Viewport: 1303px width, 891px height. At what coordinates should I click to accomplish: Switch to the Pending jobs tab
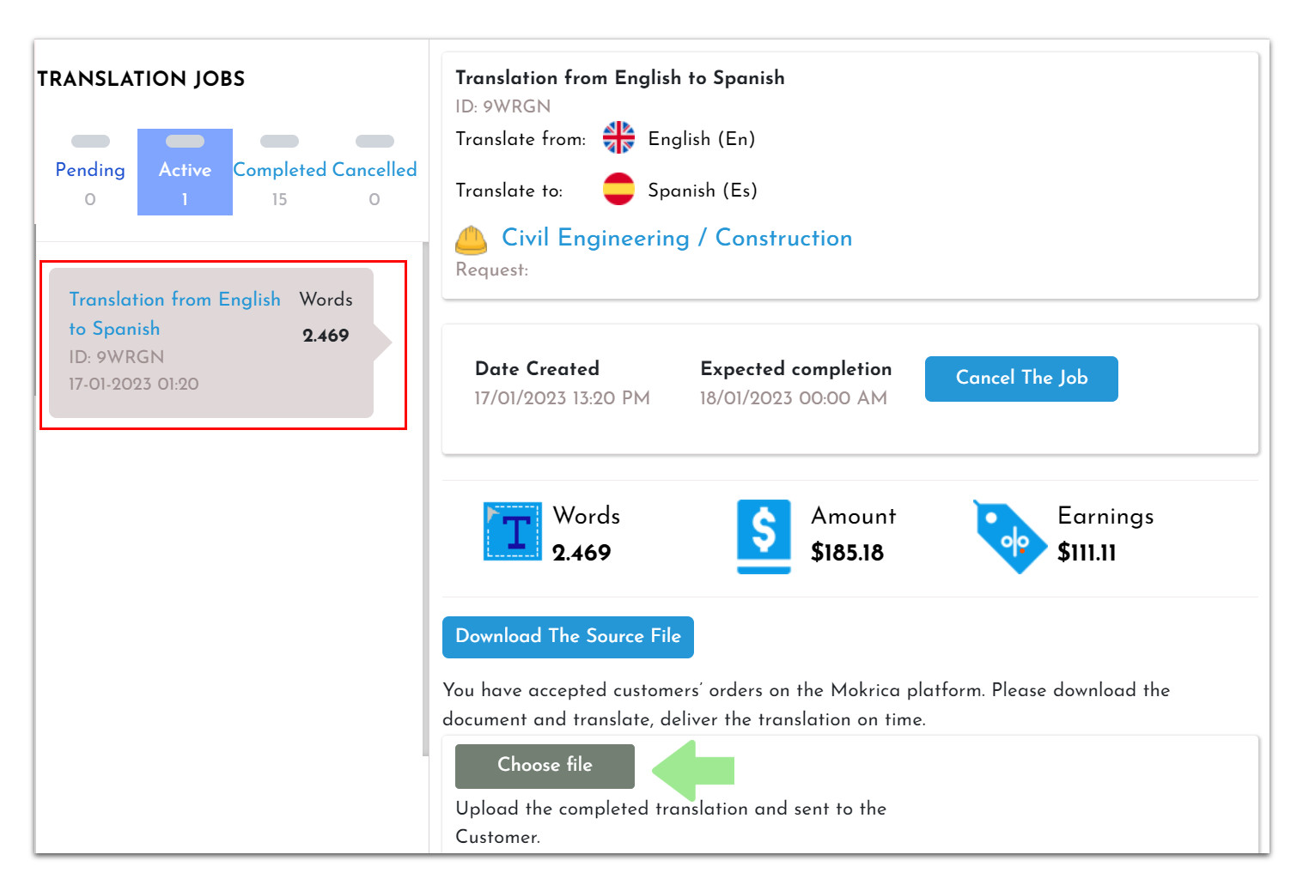pyautogui.click(x=89, y=170)
